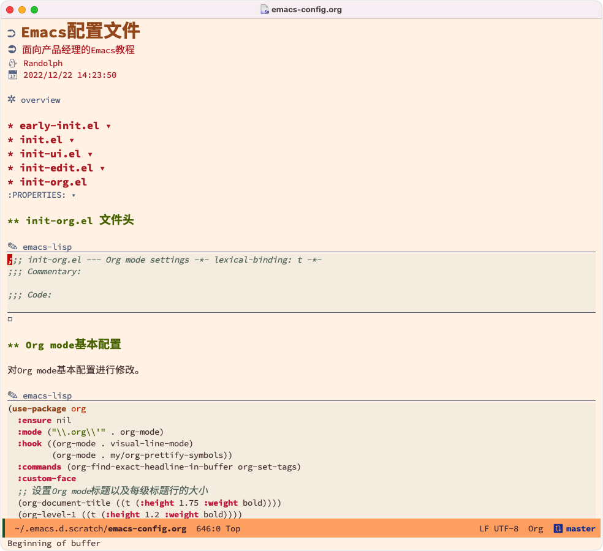Click the org-level-1 face line

[x=130, y=514]
